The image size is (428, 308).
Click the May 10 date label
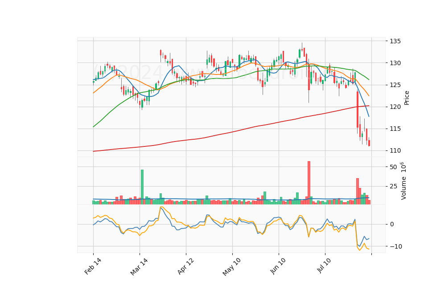[232, 267]
